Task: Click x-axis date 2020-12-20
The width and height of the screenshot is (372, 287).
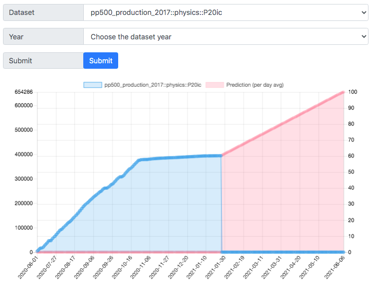Action: [x=178, y=268]
